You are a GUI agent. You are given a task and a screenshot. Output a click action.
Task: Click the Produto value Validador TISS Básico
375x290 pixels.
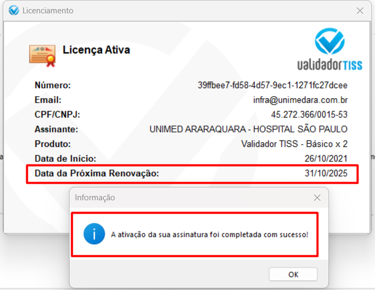(294, 144)
